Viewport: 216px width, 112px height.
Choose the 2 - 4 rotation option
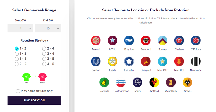click(x=44, y=48)
